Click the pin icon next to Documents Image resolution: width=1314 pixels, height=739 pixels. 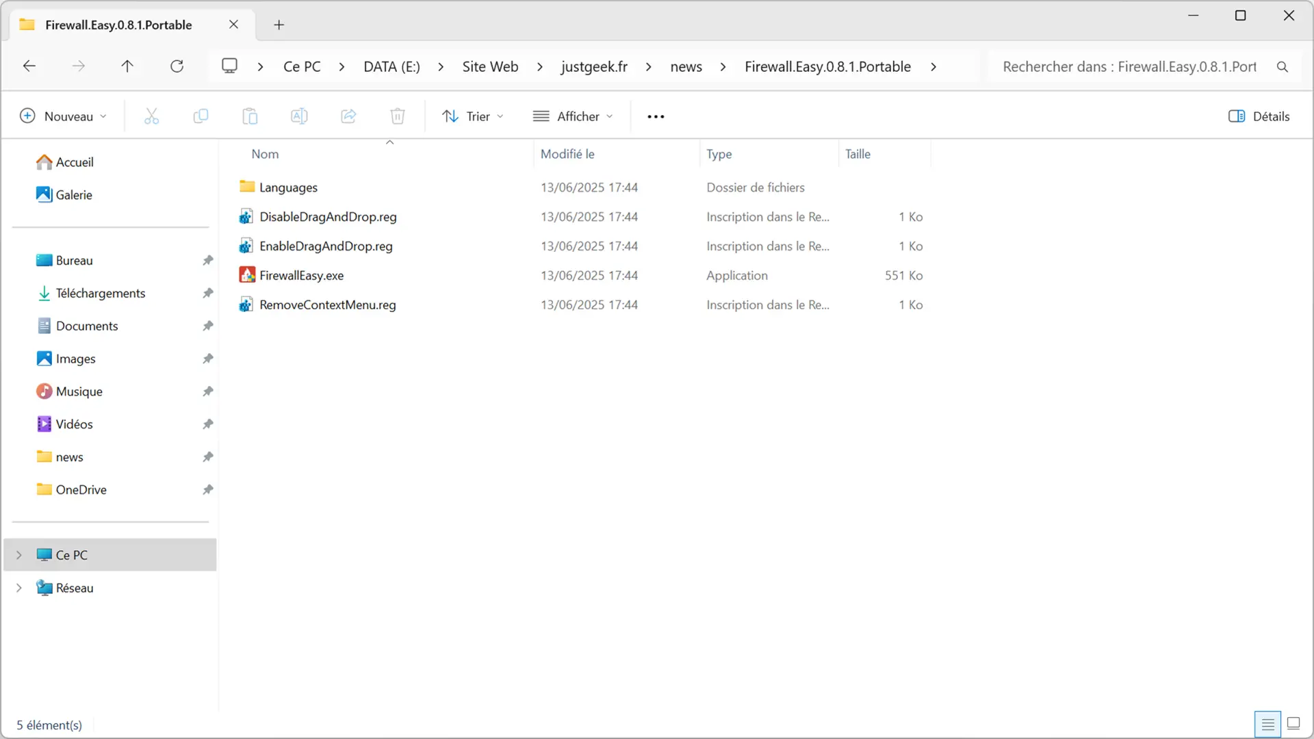pos(207,326)
